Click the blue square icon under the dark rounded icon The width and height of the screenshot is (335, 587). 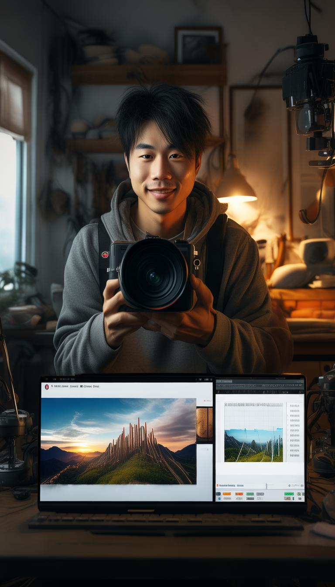[x=219, y=498]
